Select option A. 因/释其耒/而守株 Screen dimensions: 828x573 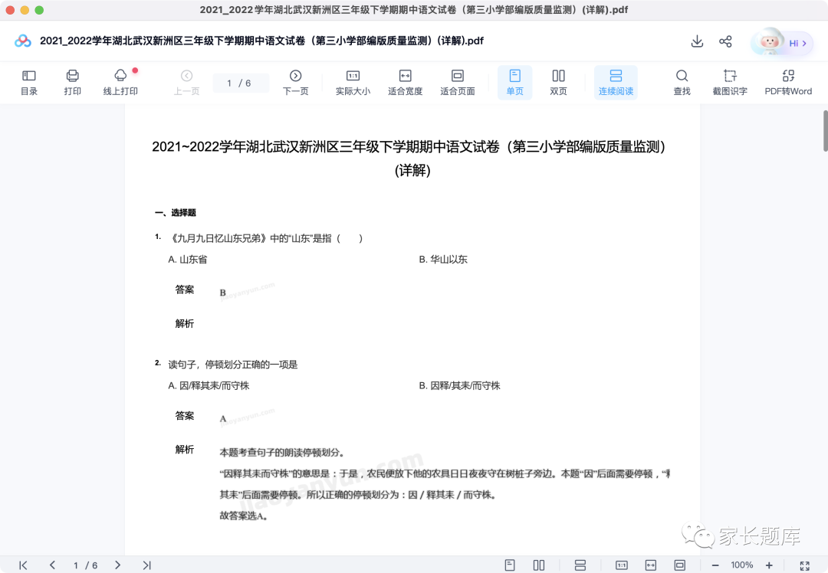click(x=209, y=385)
